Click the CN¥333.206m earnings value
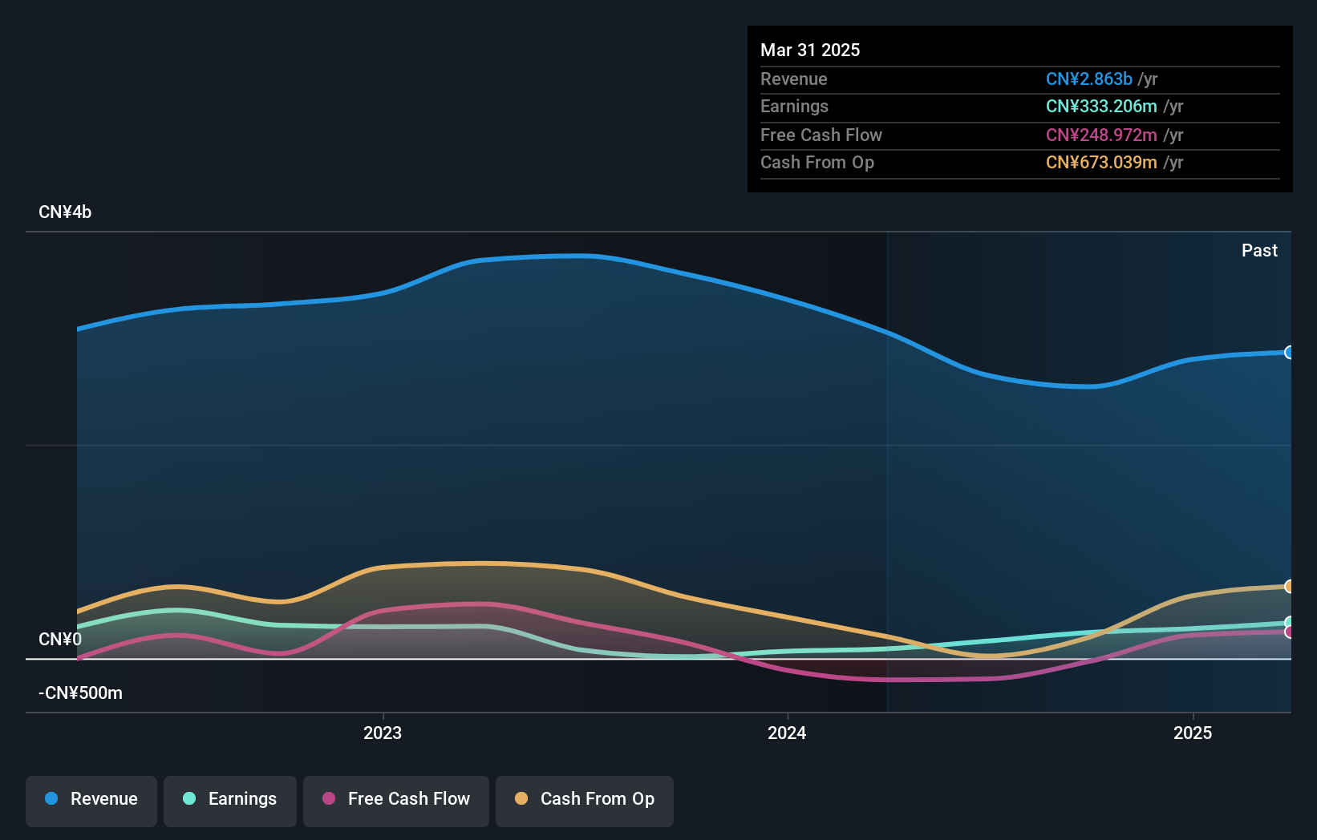This screenshot has height=840, width=1317. (1101, 107)
